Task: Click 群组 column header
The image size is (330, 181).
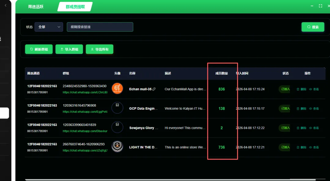Action: 66,73
